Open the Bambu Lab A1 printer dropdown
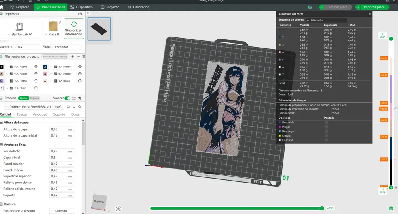The image size is (398, 214). pyautogui.click(x=20, y=34)
